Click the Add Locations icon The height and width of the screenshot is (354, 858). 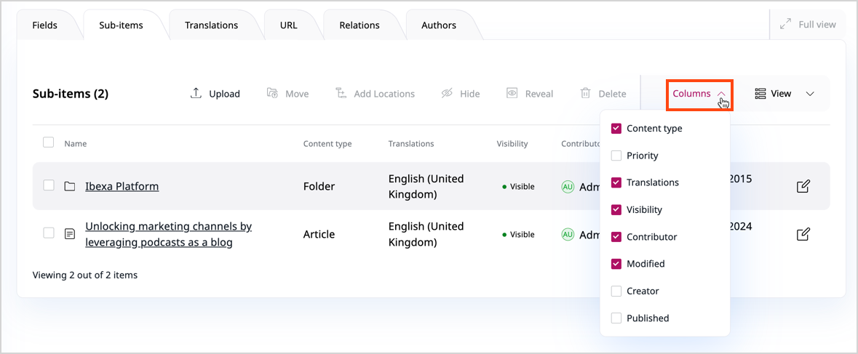coord(341,93)
